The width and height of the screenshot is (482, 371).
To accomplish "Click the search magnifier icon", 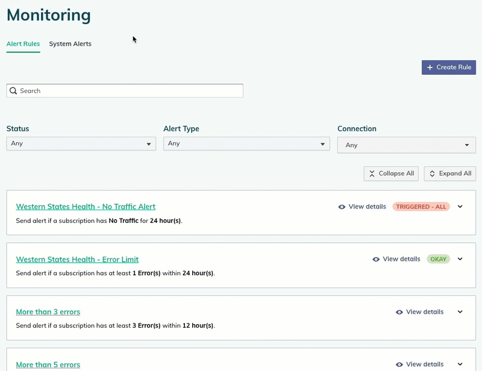I will click(13, 91).
